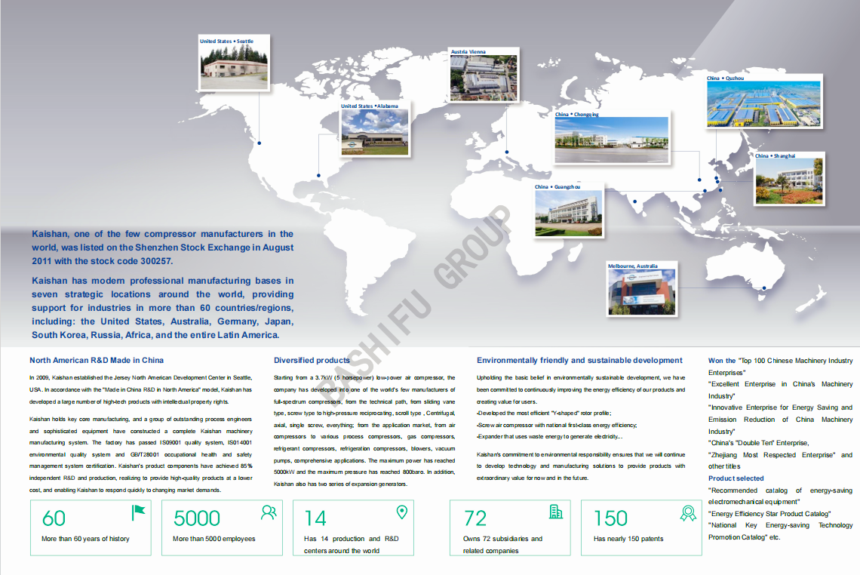
Task: Click the line starting "Starting from a 3.7kW"
Action: point(364,377)
